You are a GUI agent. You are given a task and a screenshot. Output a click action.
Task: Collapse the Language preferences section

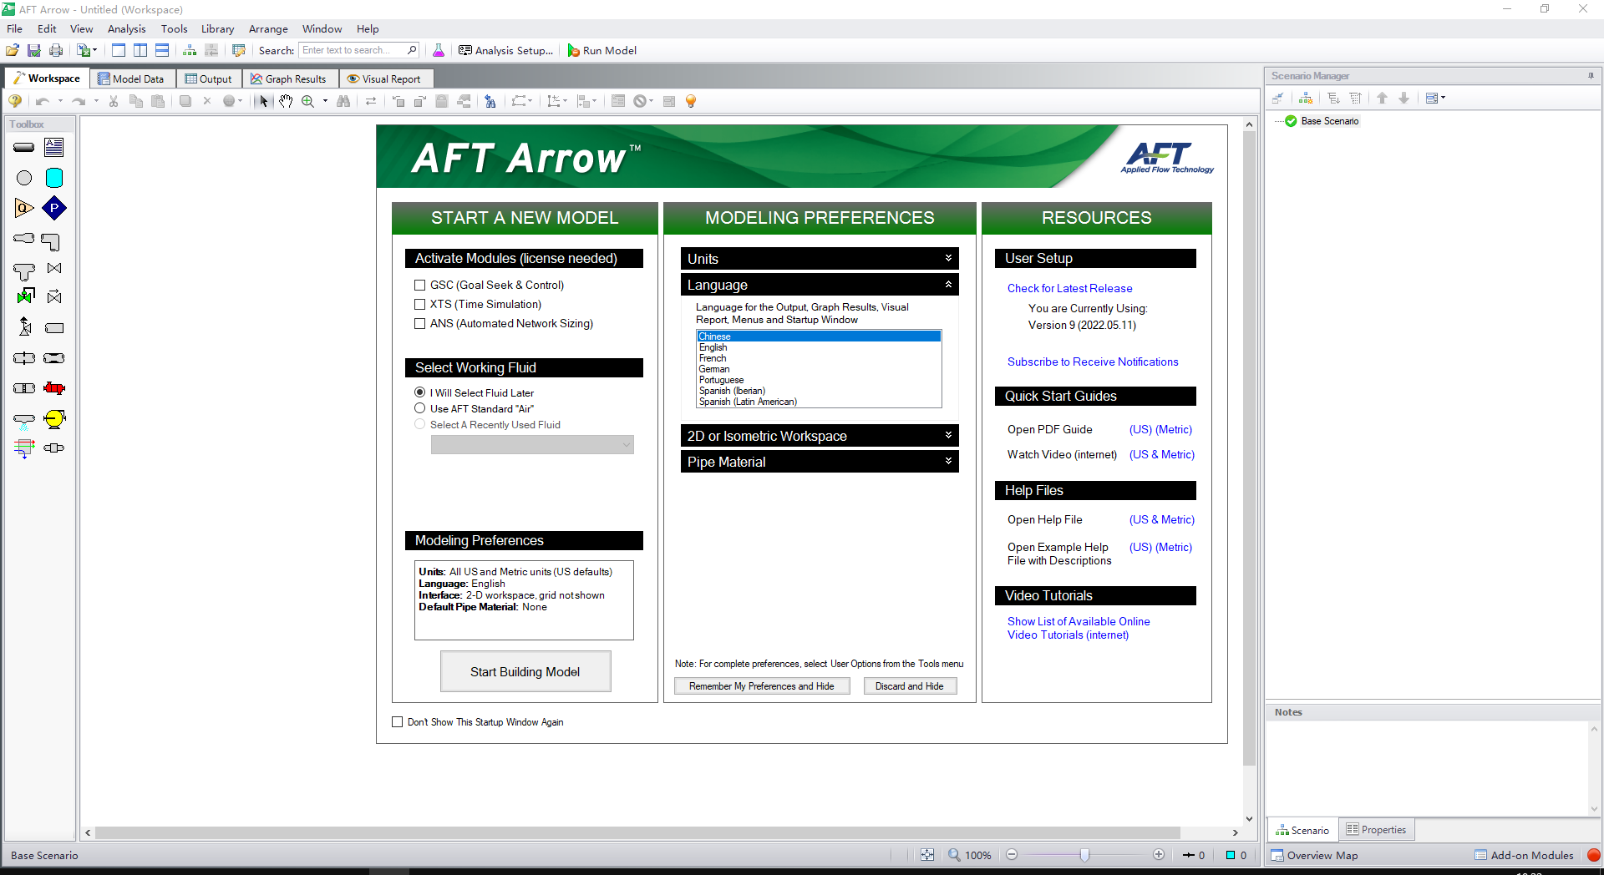pos(820,285)
